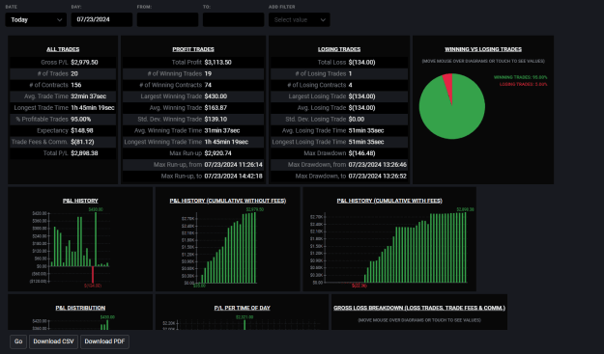Click Max Drawdown from value 07/23/2024 13:26:46

pyautogui.click(x=378, y=165)
